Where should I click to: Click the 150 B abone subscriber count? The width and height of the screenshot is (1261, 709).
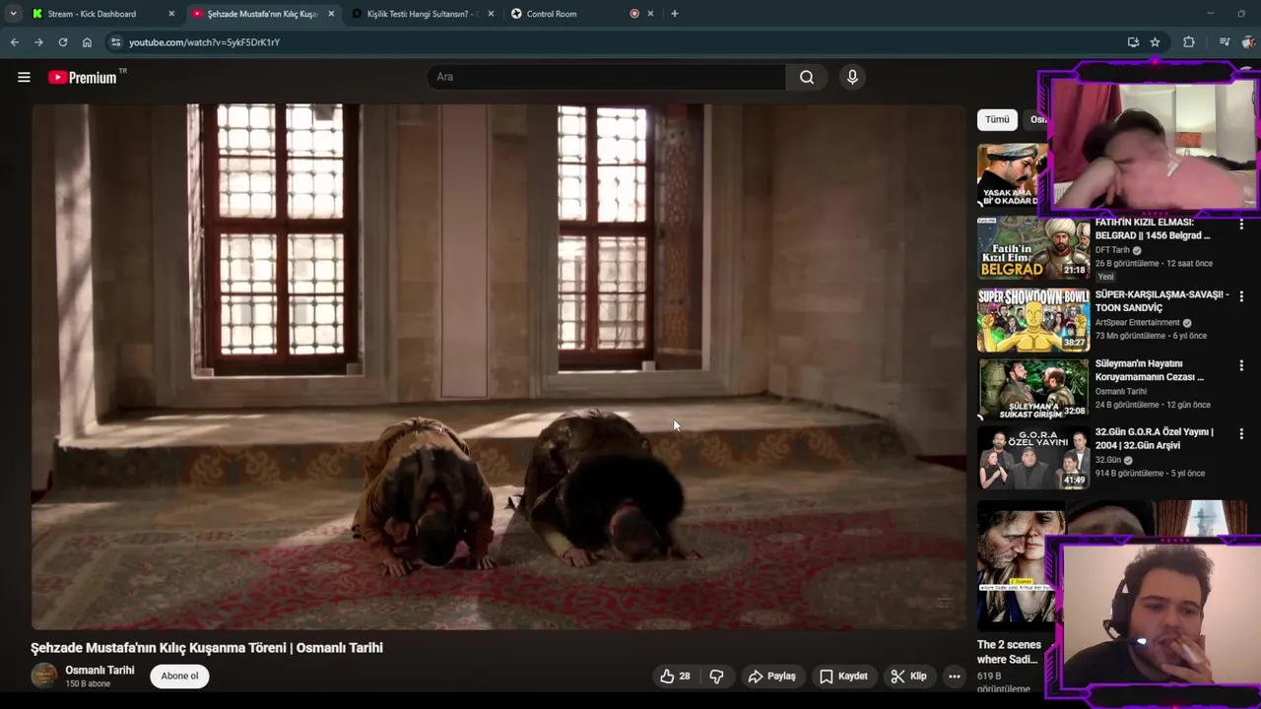click(x=88, y=683)
